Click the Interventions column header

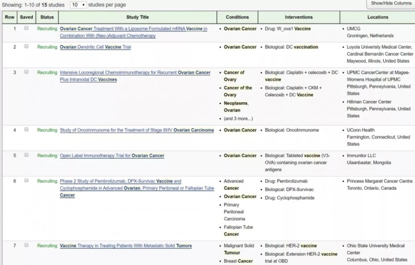point(299,17)
